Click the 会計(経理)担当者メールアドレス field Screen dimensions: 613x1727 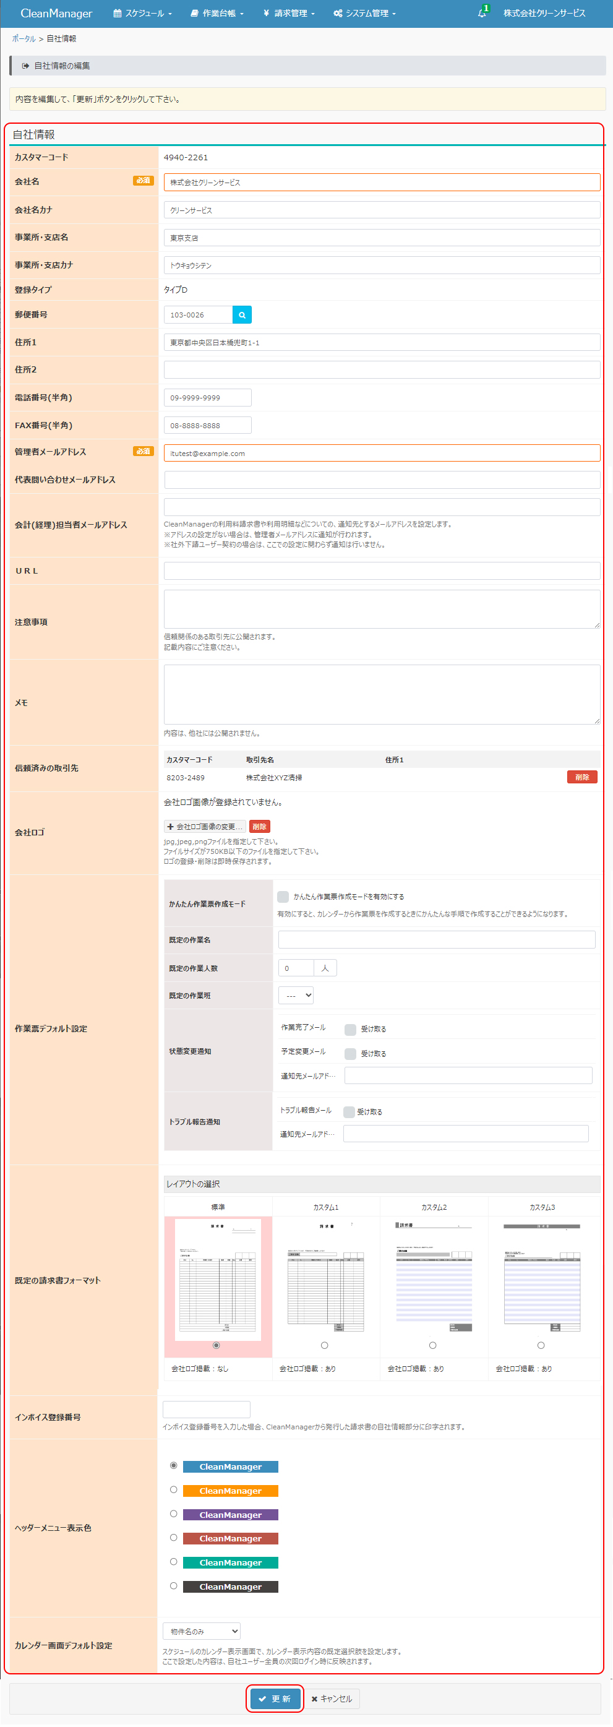tap(382, 507)
